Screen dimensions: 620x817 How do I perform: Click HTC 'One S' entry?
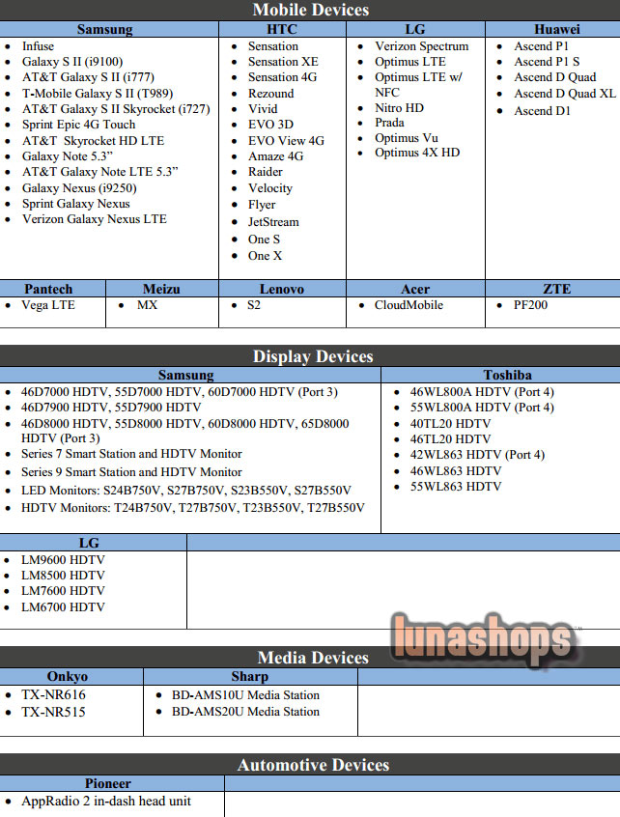tap(264, 239)
